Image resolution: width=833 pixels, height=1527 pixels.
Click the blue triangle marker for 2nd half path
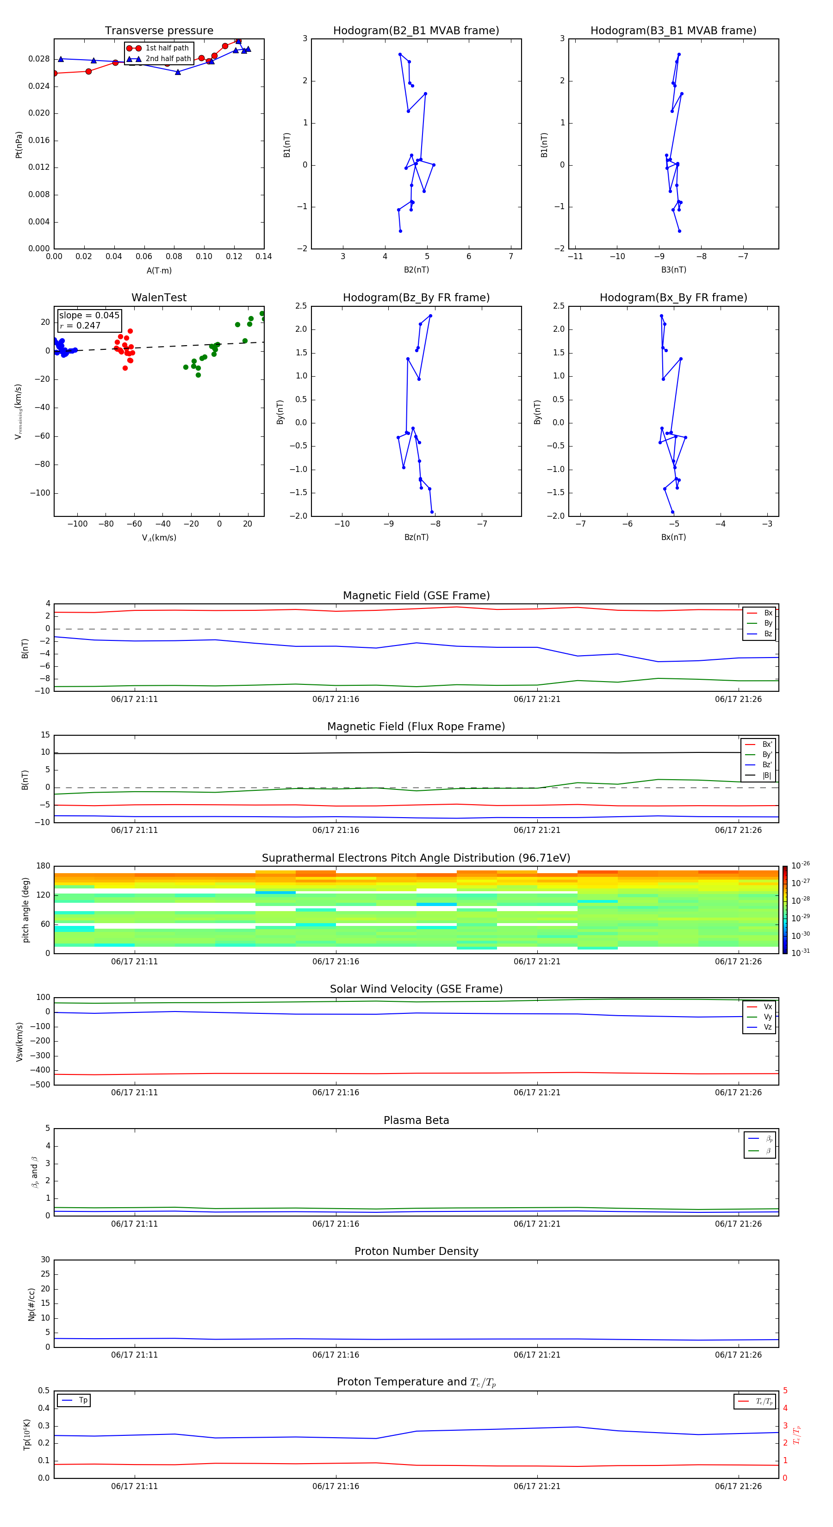(133, 59)
